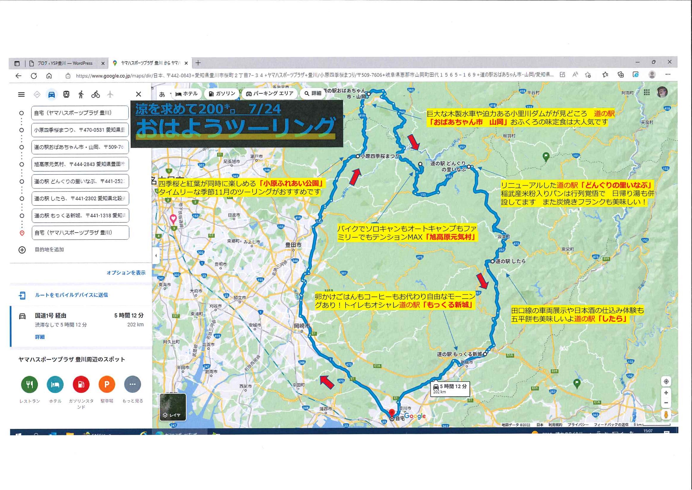Search nearby レストラン spots

[30, 385]
